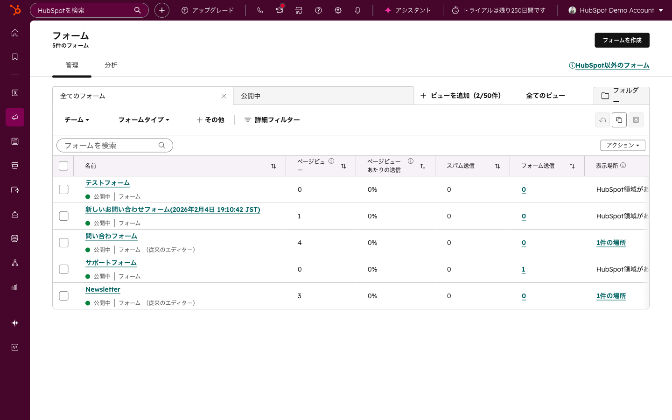Open the reports bar chart icon
This screenshot has height=420, width=672.
(x=15, y=287)
